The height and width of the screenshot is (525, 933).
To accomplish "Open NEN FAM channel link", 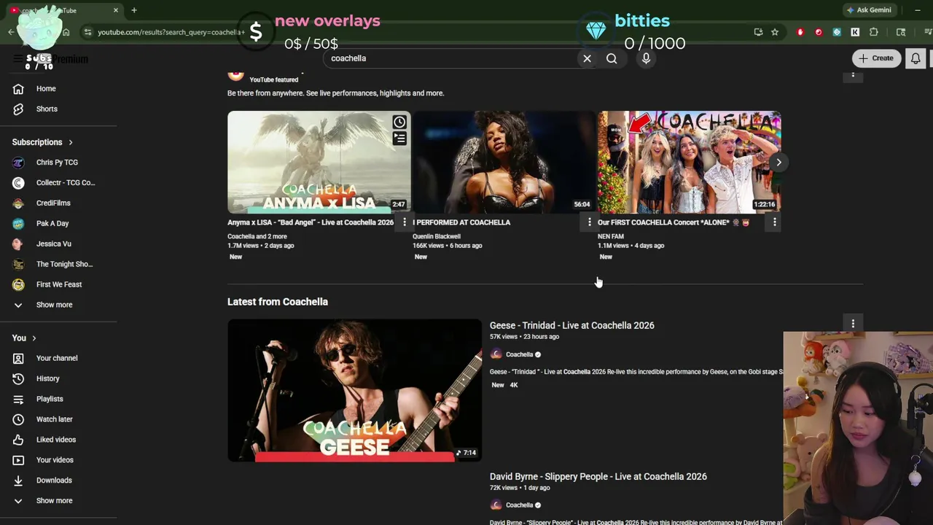I will point(611,236).
